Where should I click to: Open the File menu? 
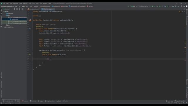[x=4, y=4]
